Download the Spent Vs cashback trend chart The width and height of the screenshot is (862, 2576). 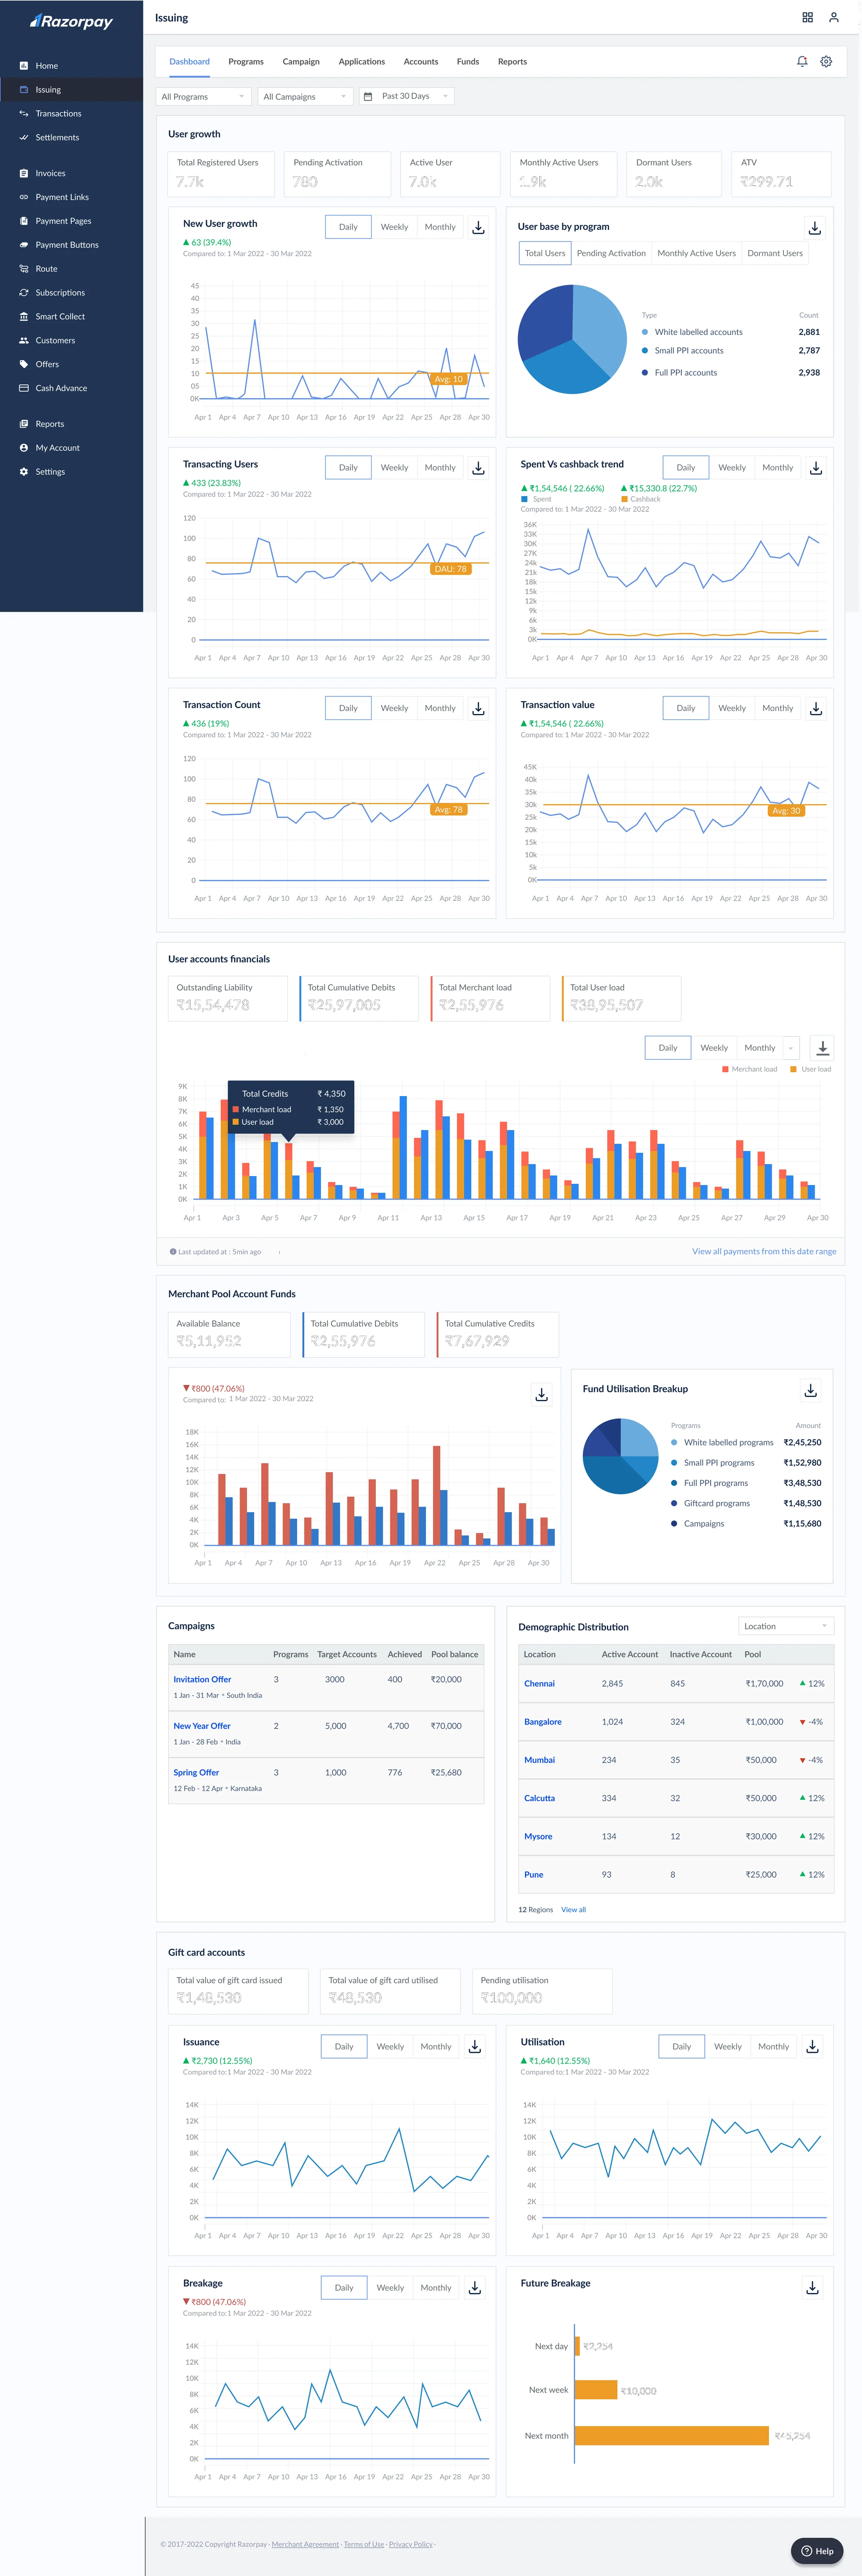coord(816,468)
